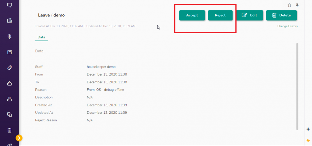Pin this record with the pushpin icon

[297, 5]
